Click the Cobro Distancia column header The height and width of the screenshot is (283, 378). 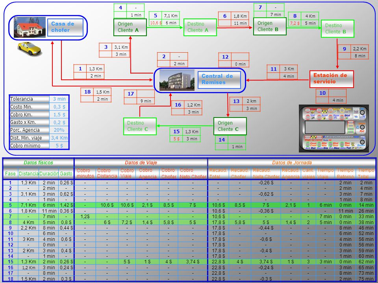(x=107, y=173)
